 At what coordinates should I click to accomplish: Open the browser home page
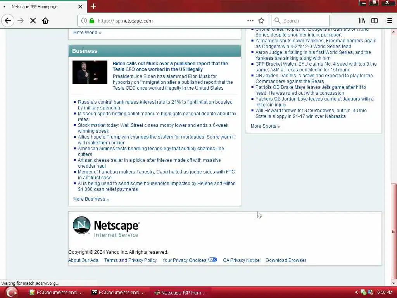[45, 21]
